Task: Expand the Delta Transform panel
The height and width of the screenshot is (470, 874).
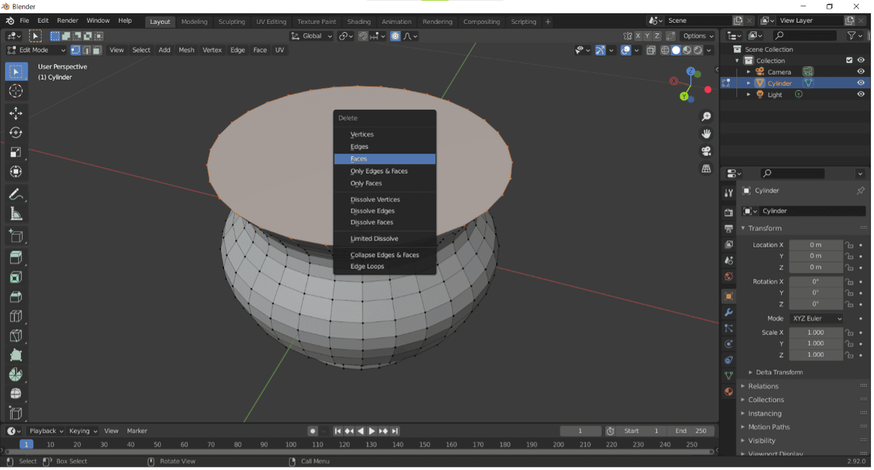Action: click(x=779, y=372)
